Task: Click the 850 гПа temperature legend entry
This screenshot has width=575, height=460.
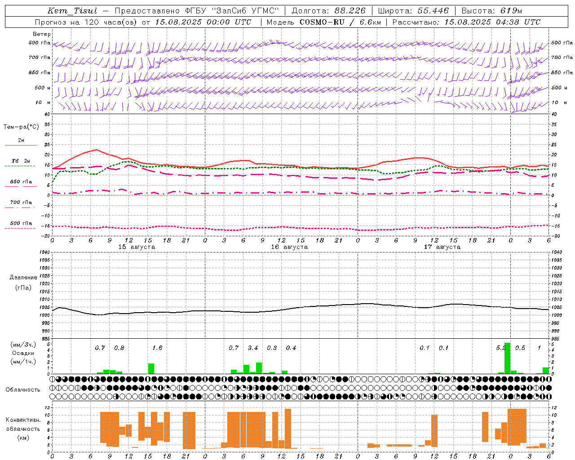Action: pyautogui.click(x=21, y=182)
